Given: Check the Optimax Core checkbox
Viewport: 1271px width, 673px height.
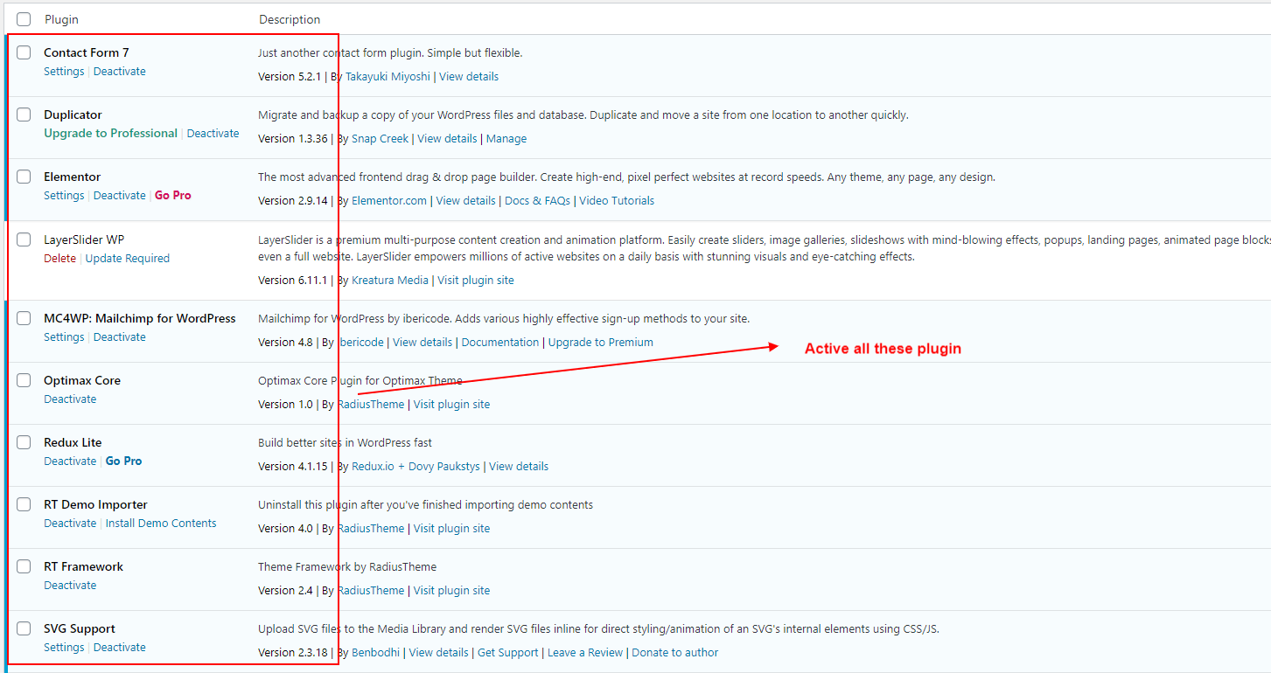Looking at the screenshot, I should [x=24, y=380].
